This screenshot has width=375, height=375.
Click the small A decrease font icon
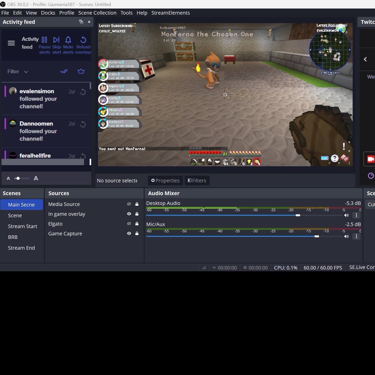click(8, 178)
